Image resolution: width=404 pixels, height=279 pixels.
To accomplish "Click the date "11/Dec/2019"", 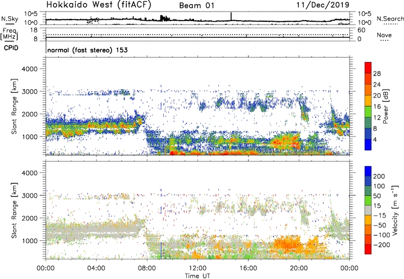I will point(323,5).
